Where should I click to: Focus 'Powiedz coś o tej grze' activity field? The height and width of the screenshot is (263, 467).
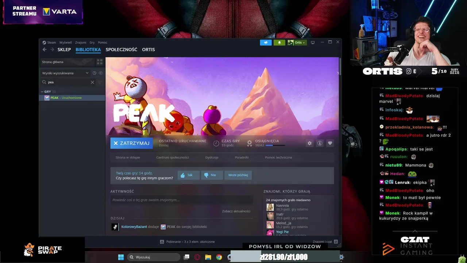pos(182,200)
